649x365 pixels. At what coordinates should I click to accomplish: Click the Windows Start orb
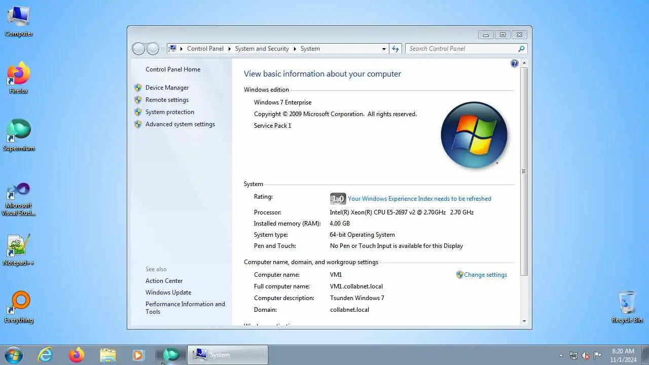(x=13, y=355)
